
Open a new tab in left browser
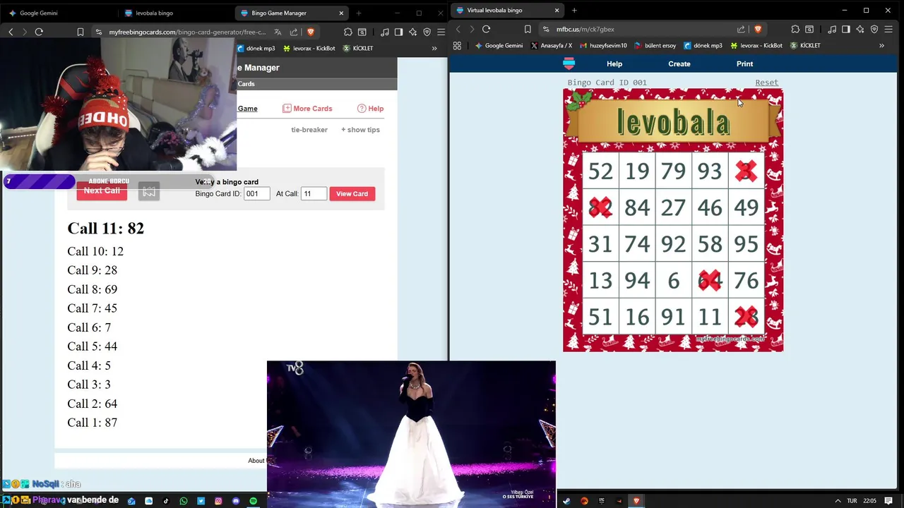click(x=359, y=13)
